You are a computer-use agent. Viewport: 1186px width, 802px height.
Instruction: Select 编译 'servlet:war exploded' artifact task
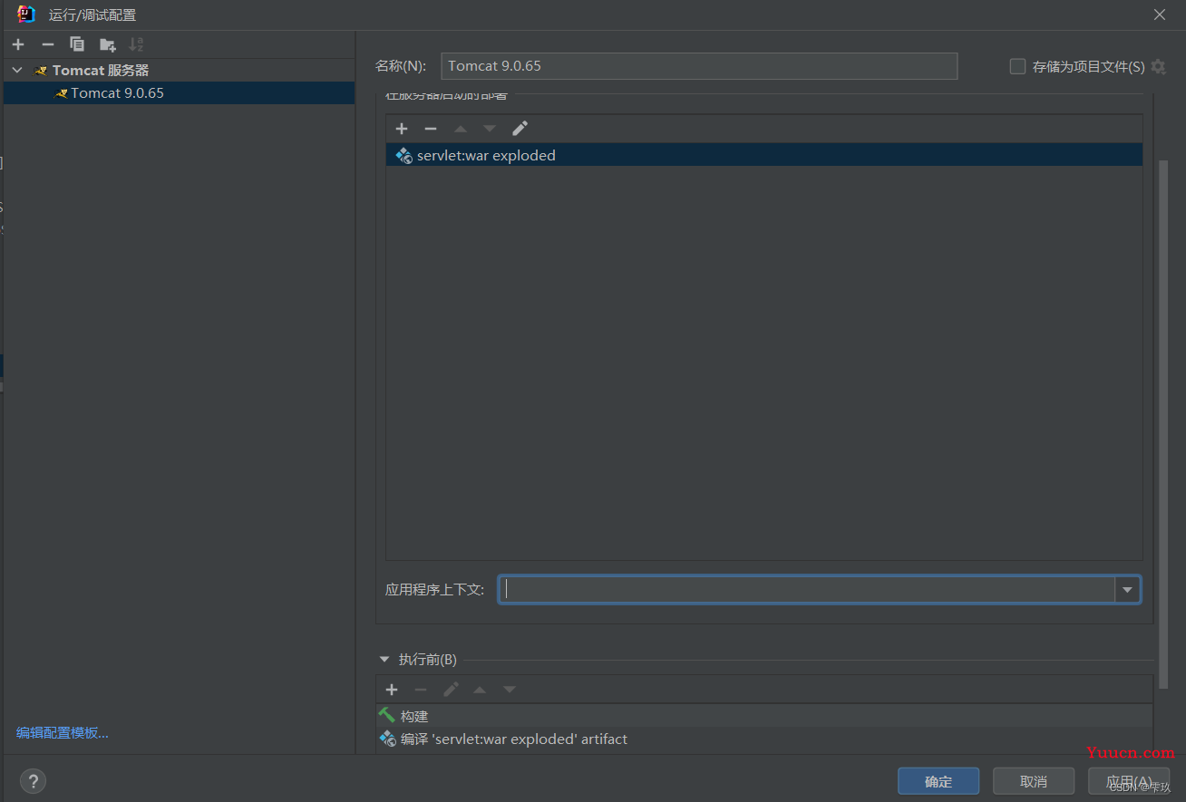[x=764, y=739]
